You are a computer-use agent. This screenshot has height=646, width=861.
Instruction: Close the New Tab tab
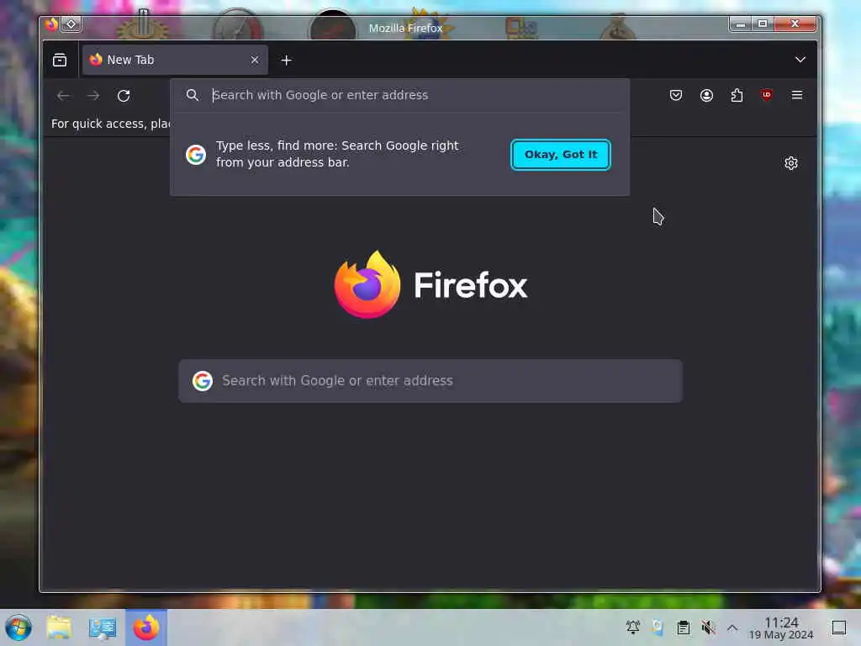[254, 60]
